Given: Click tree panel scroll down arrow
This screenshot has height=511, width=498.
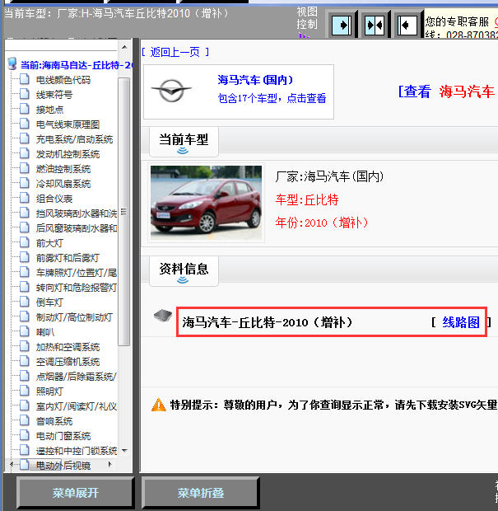Looking at the screenshot, I should click(x=124, y=450).
